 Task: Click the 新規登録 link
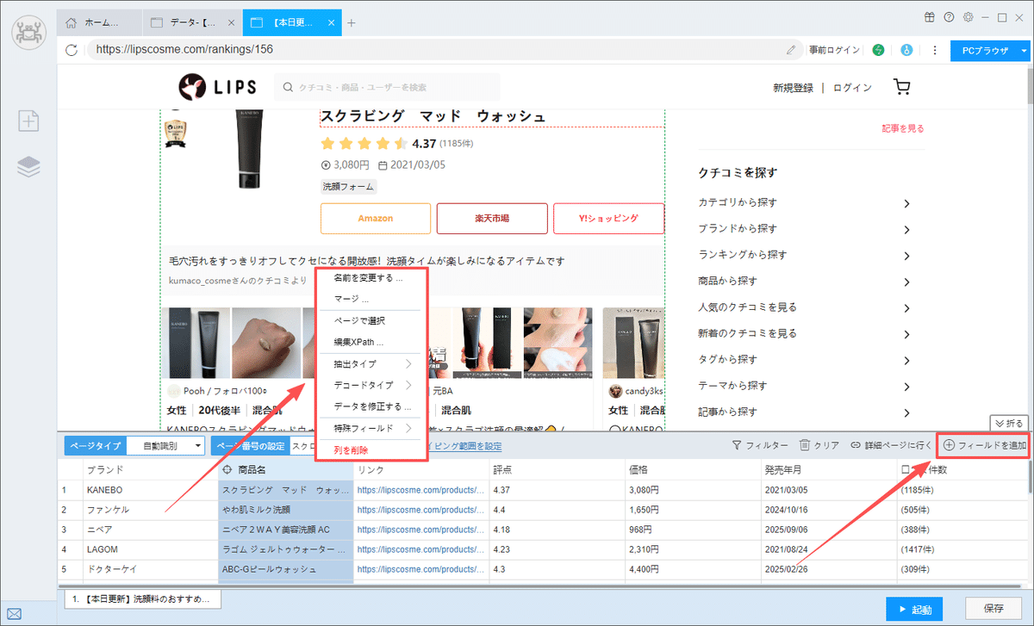pos(794,87)
